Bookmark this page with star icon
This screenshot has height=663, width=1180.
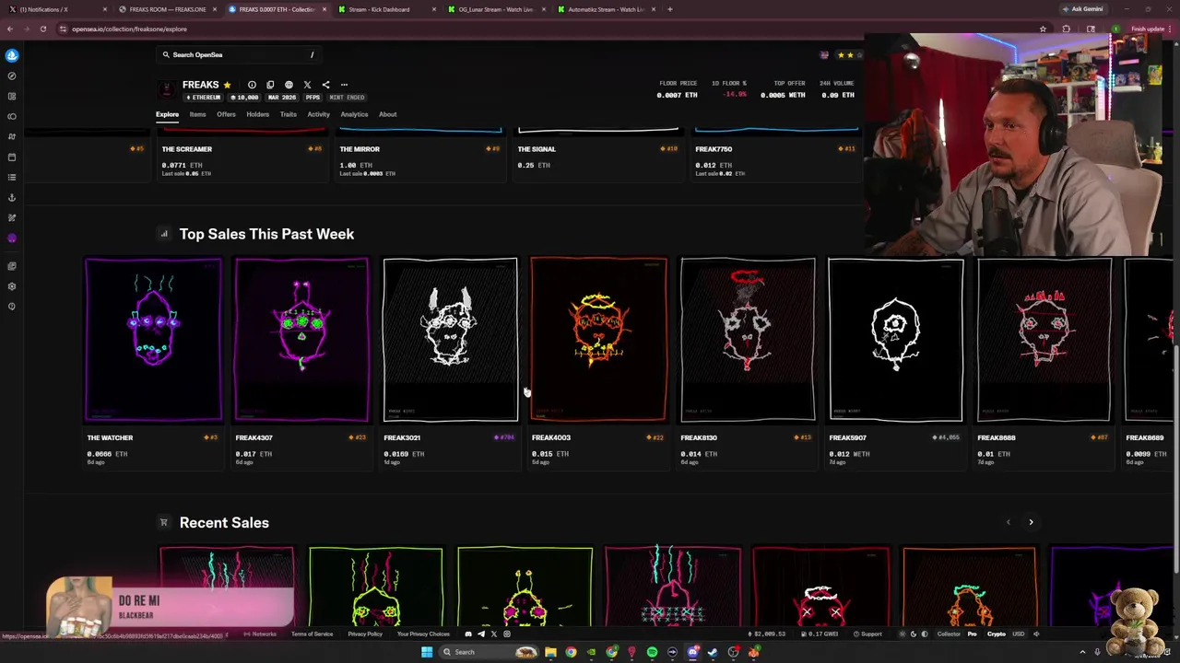point(1043,29)
